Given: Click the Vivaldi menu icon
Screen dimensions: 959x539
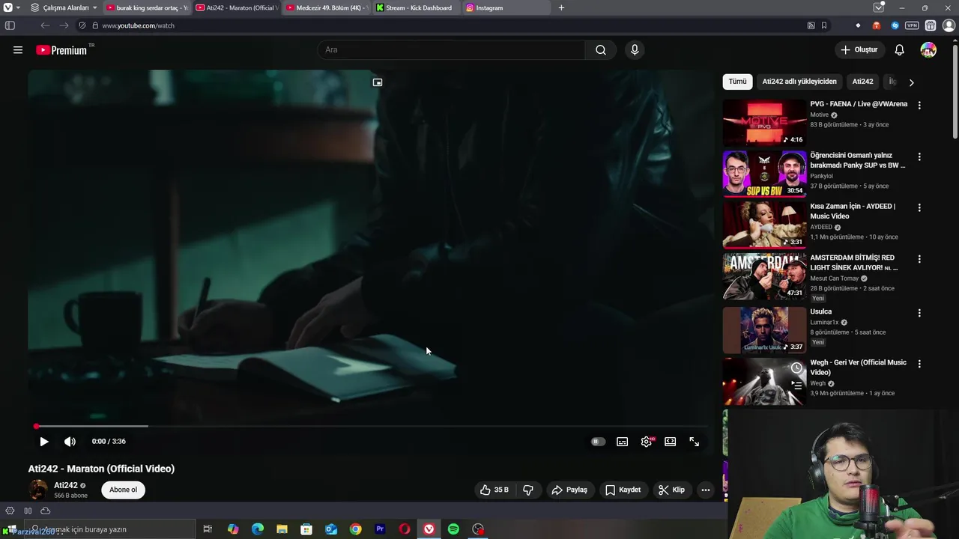Looking at the screenshot, I should 8,7.
